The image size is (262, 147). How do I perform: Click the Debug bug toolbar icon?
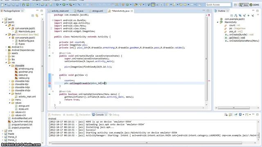pyautogui.click(x=57, y=5)
